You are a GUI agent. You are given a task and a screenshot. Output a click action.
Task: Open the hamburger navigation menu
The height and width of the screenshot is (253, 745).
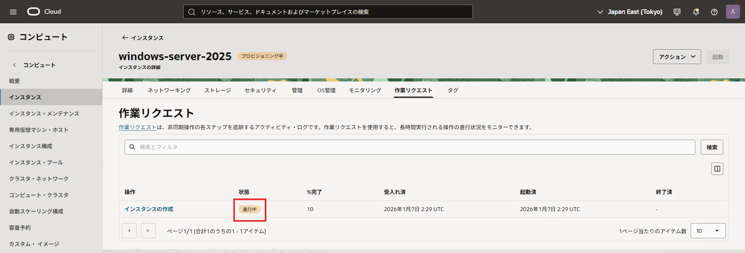(x=13, y=12)
